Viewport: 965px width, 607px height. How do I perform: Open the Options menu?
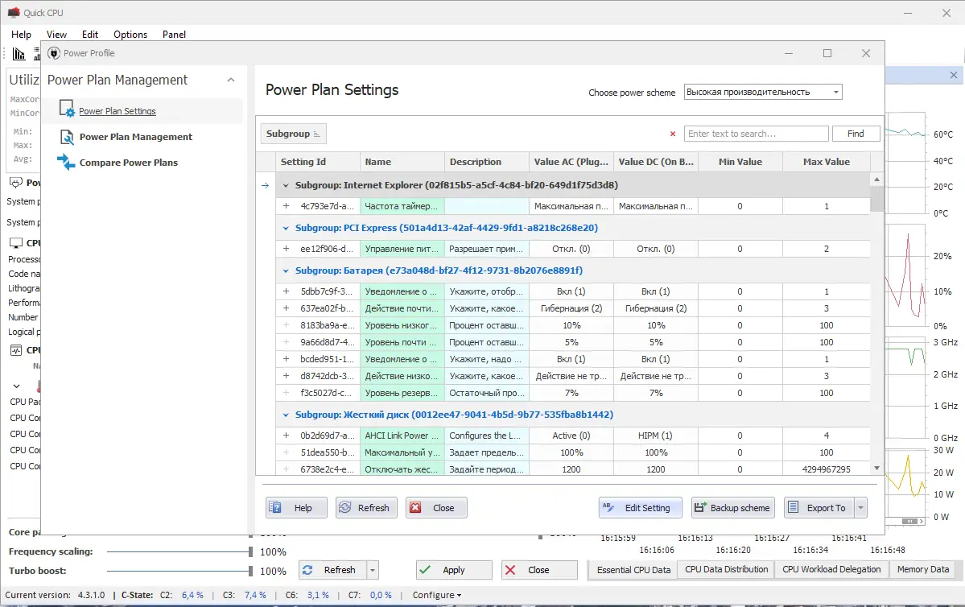coord(130,35)
